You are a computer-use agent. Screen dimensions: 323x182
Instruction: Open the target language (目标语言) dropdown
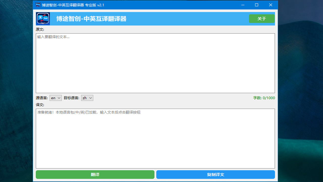click(x=87, y=98)
